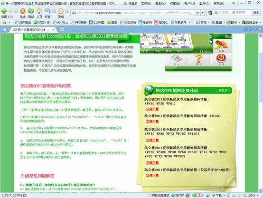Viewport: 263px width, 198px height.
Task: Click the 了解更多>> link in green banner
Action: pyautogui.click(x=223, y=90)
